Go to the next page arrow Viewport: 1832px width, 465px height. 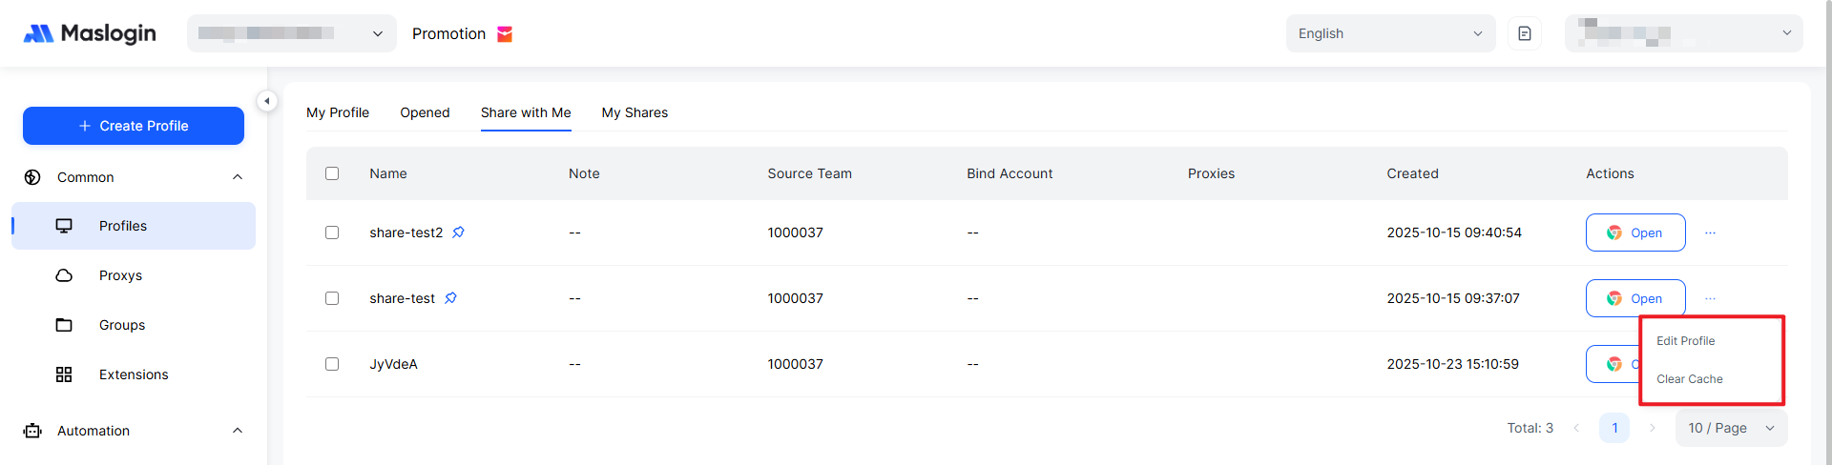(x=1653, y=428)
